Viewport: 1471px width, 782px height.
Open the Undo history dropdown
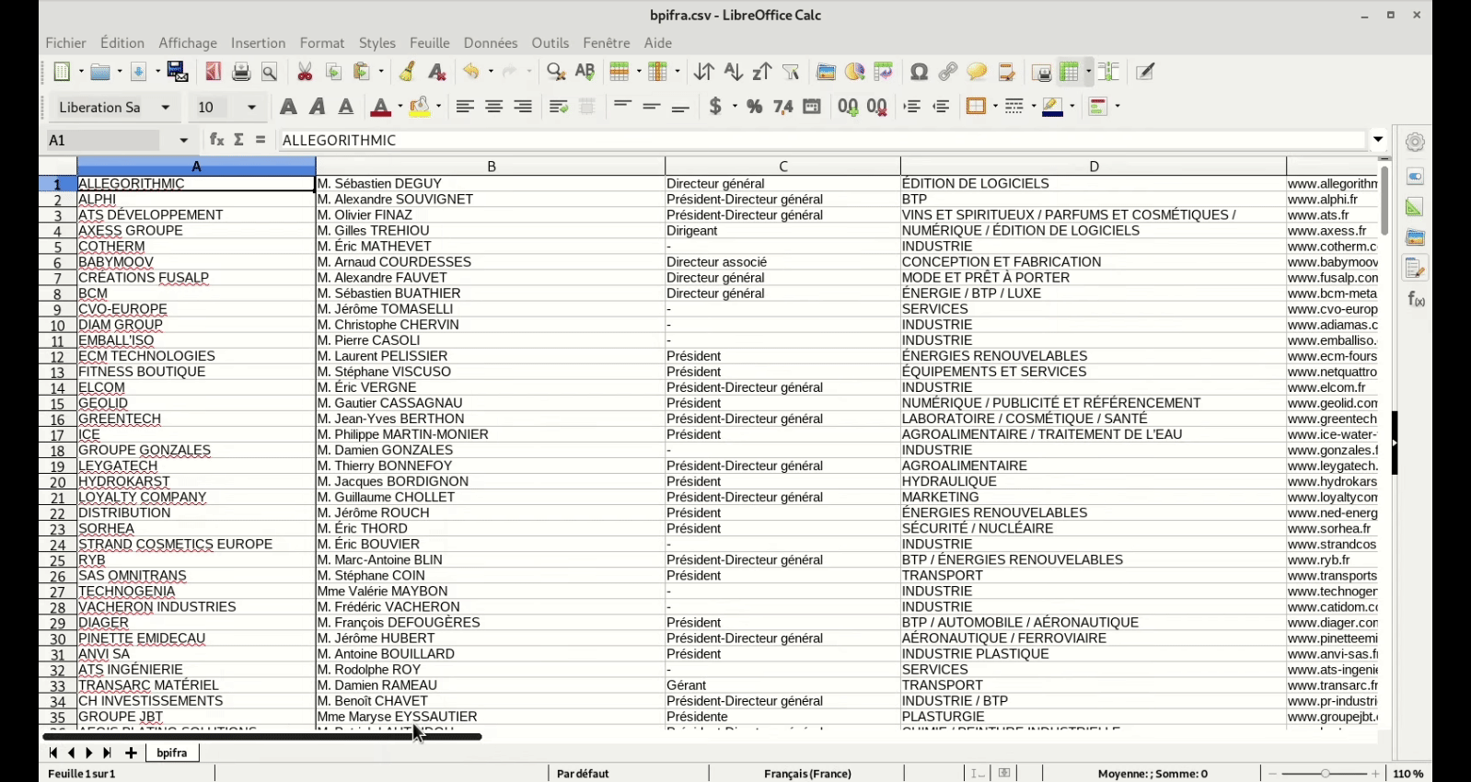[x=489, y=72]
